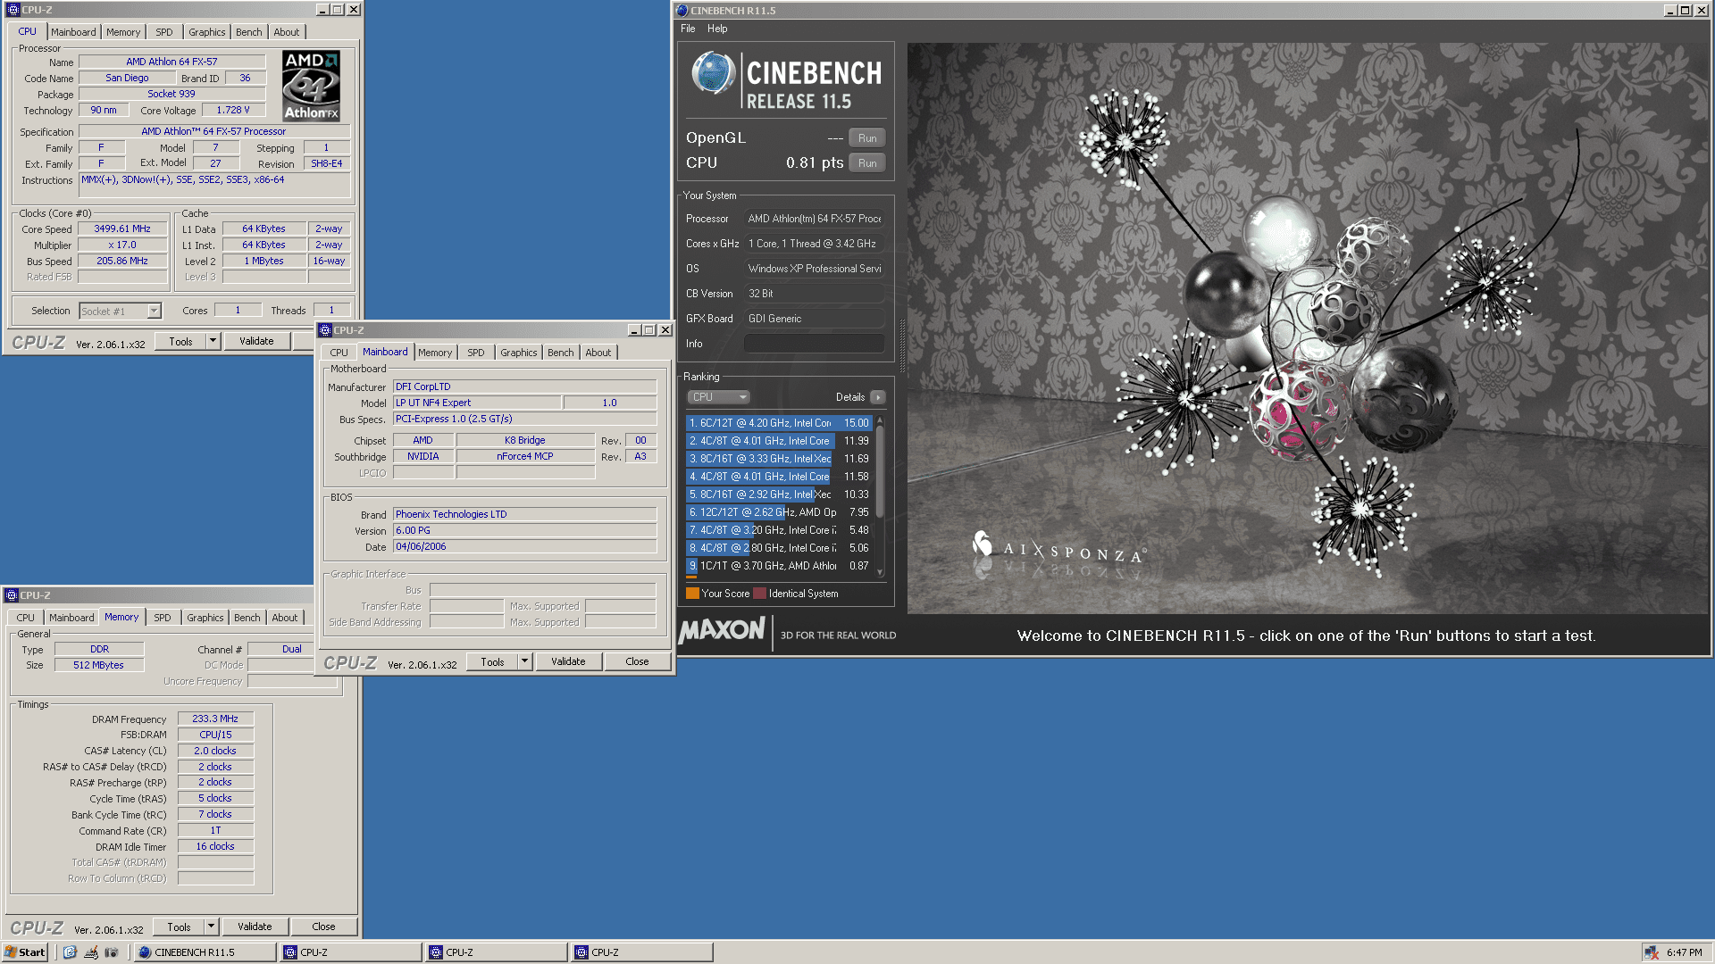The width and height of the screenshot is (1715, 964).
Task: Open Tools dropdown arrow in CPU-Z Memory window
Action: click(211, 927)
